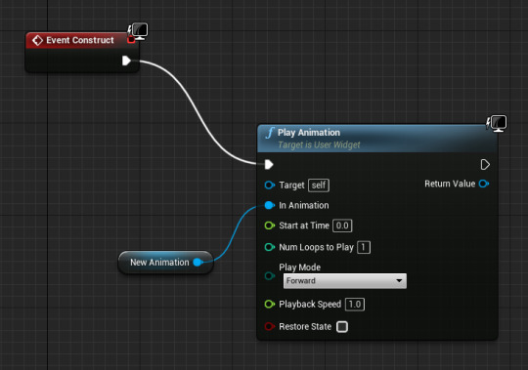Enable the Restore State checkbox
The width and height of the screenshot is (528, 370).
tap(342, 327)
